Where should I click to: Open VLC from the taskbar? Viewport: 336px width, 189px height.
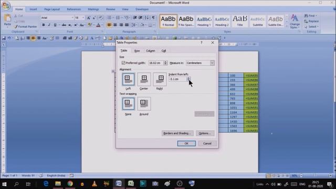94,184
